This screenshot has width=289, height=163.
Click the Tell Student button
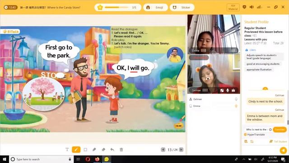278,142
